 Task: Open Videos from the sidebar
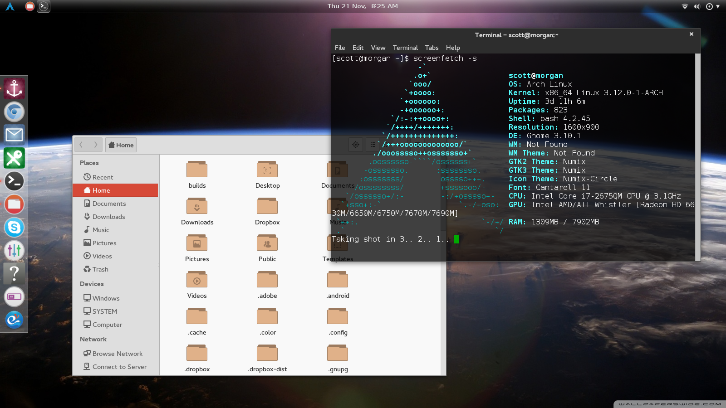(x=116, y=256)
